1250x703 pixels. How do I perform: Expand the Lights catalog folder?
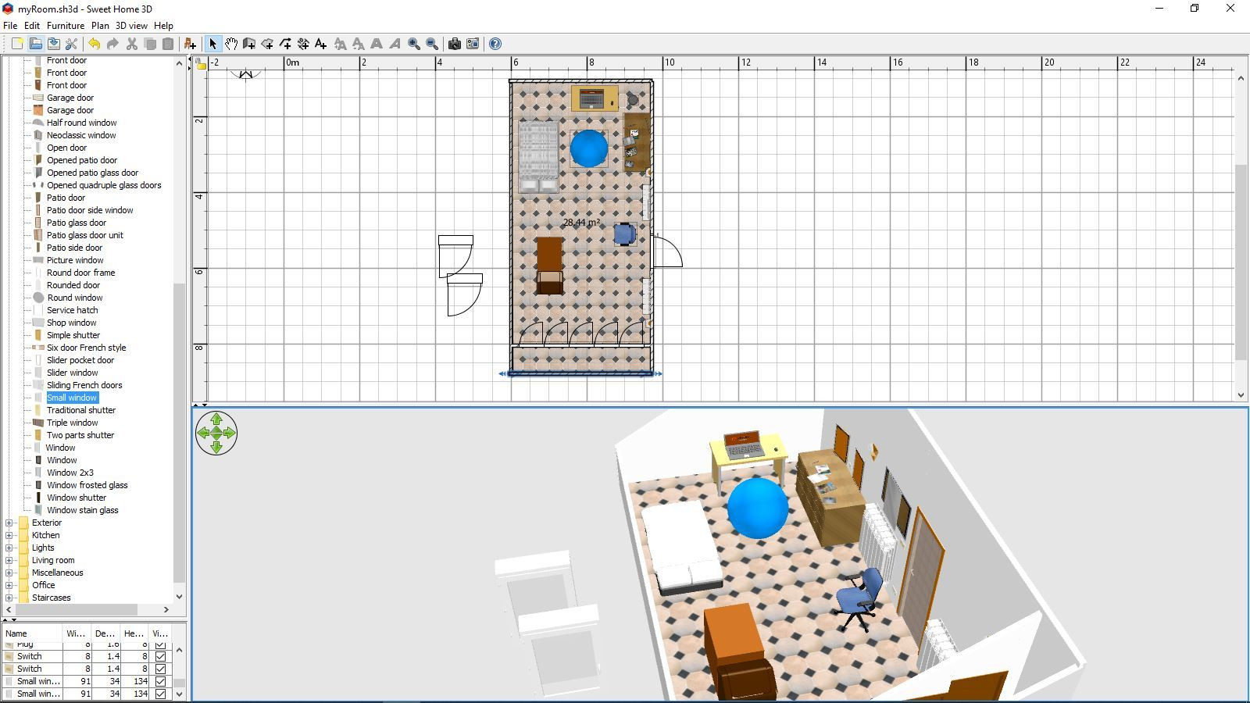click(x=9, y=548)
